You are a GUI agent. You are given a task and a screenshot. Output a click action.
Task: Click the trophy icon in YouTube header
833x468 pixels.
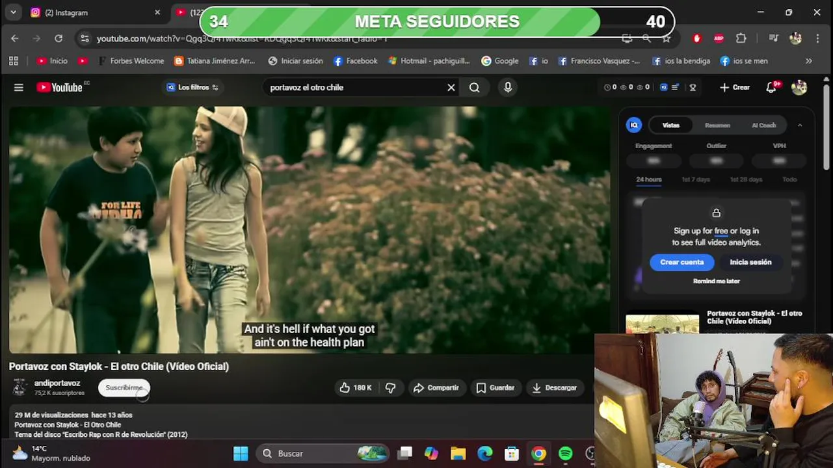click(693, 87)
